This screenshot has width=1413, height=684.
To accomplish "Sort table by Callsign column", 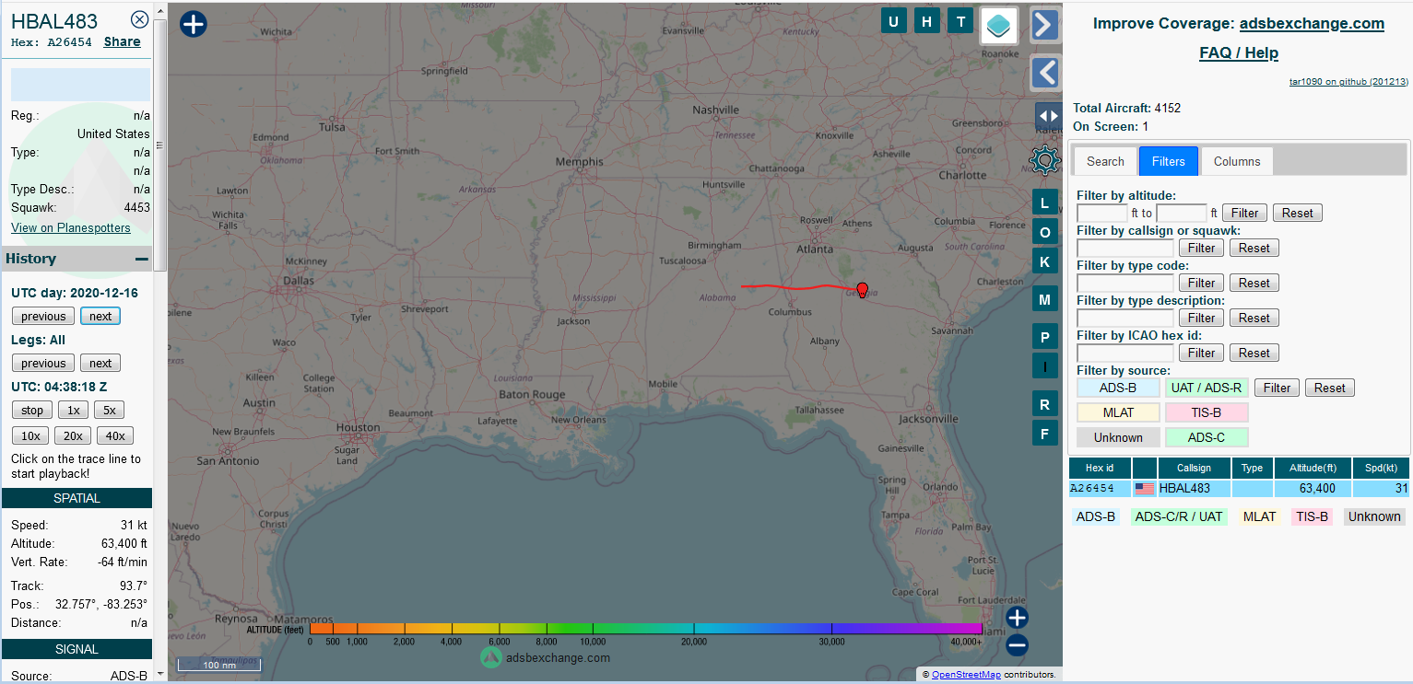I will 1194,468.
